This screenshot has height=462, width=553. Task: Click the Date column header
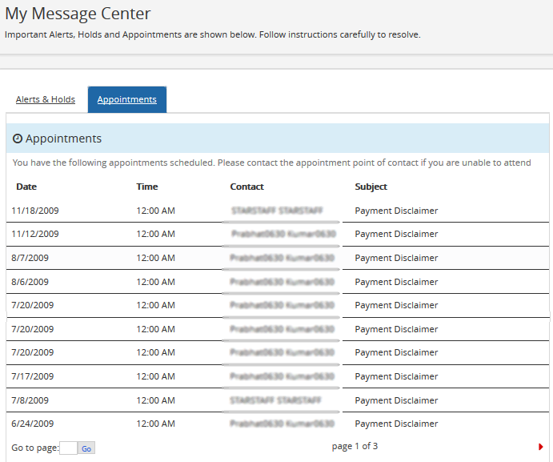[x=26, y=187]
